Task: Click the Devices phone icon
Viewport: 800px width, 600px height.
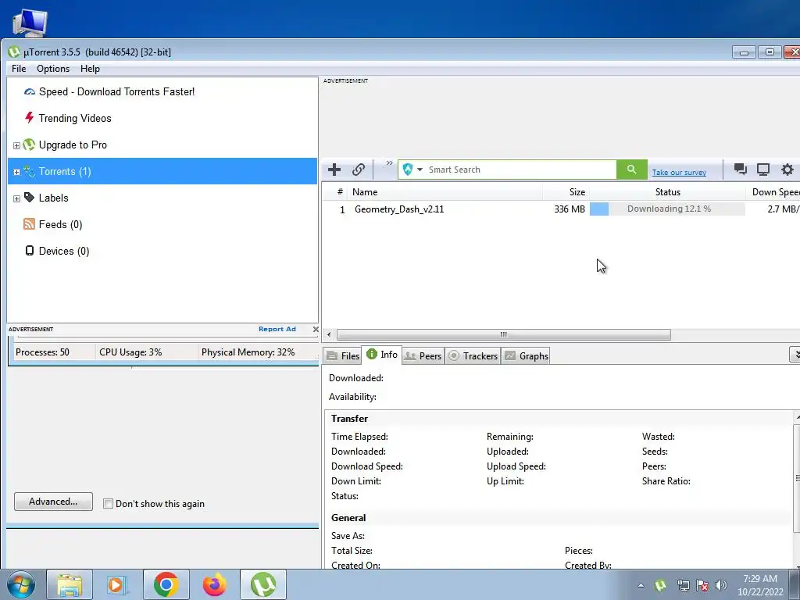Action: click(x=29, y=251)
